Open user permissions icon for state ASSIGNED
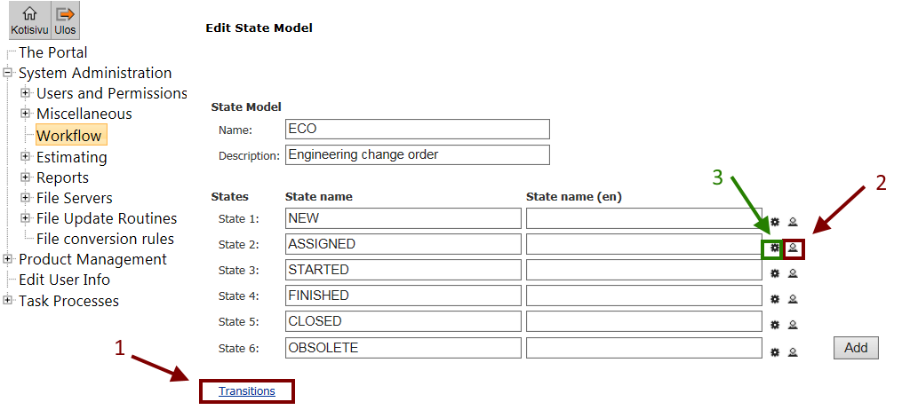The width and height of the screenshot is (910, 410). (793, 248)
